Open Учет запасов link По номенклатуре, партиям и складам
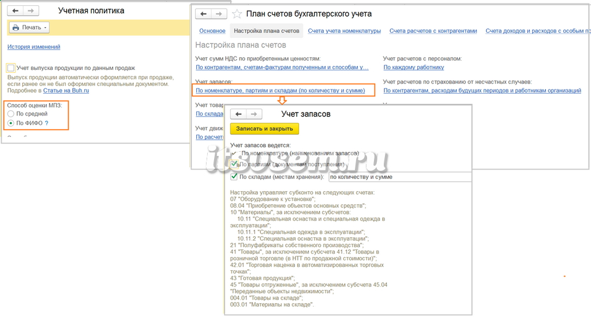 pyautogui.click(x=280, y=91)
